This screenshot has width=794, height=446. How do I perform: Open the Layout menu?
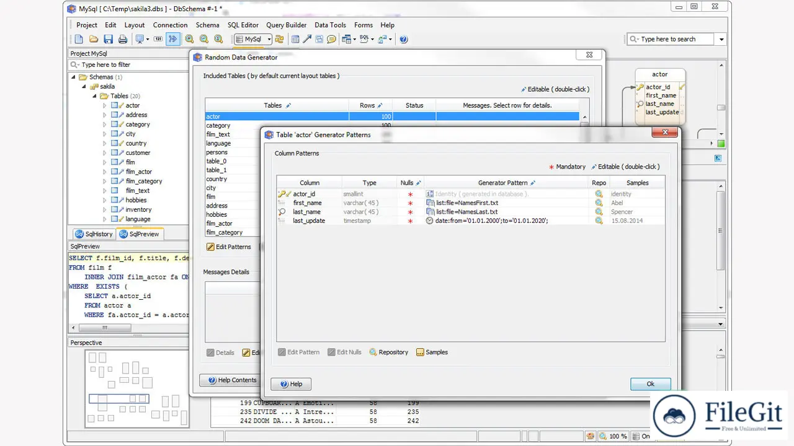(135, 25)
